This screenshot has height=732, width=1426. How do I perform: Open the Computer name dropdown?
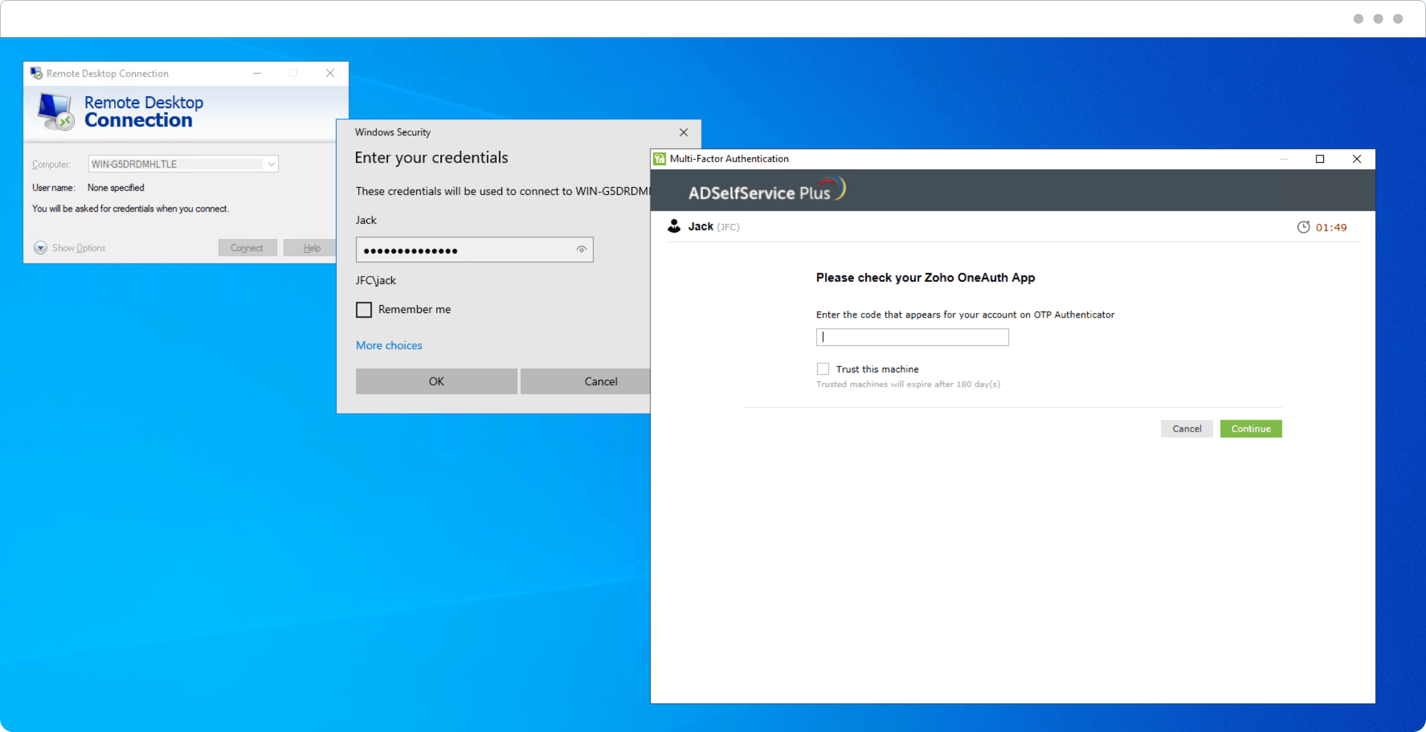tap(271, 164)
